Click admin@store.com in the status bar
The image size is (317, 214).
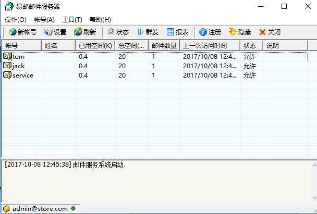click(x=40, y=209)
